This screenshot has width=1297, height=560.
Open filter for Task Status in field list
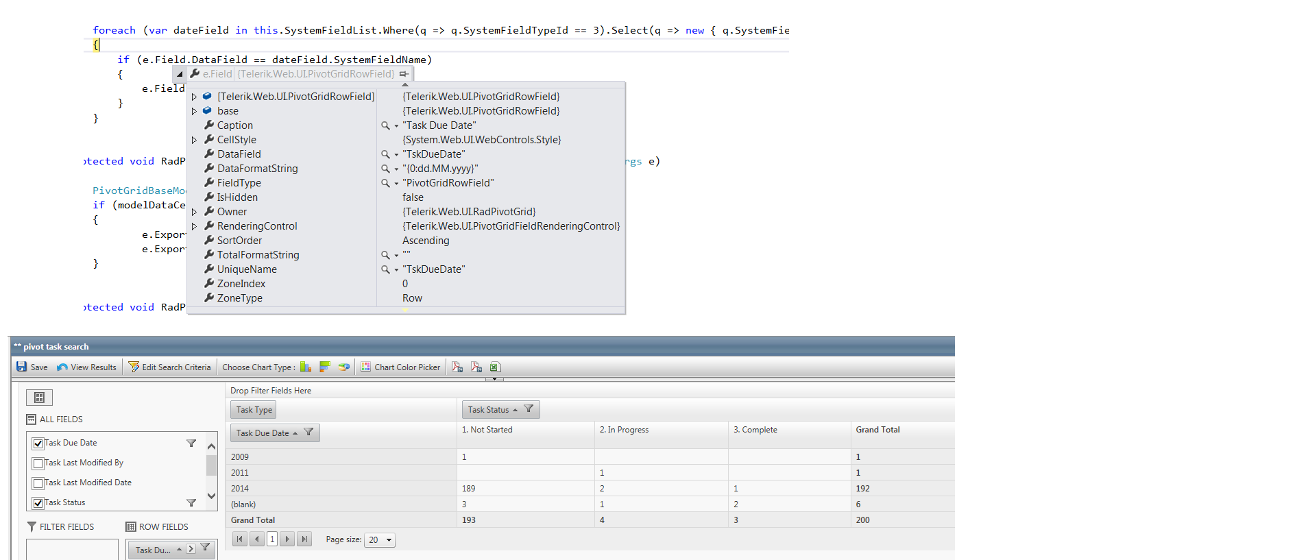(x=191, y=503)
